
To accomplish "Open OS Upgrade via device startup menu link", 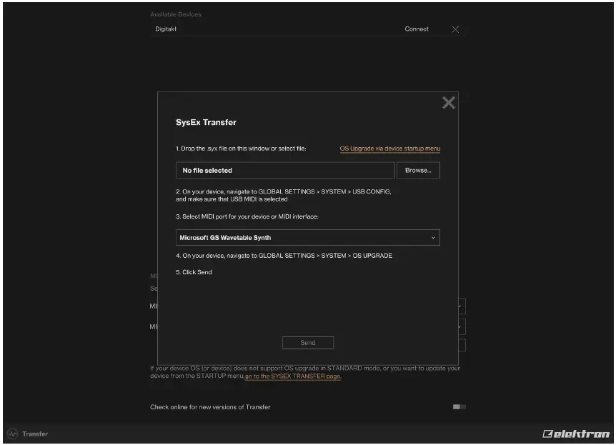I will [x=389, y=148].
